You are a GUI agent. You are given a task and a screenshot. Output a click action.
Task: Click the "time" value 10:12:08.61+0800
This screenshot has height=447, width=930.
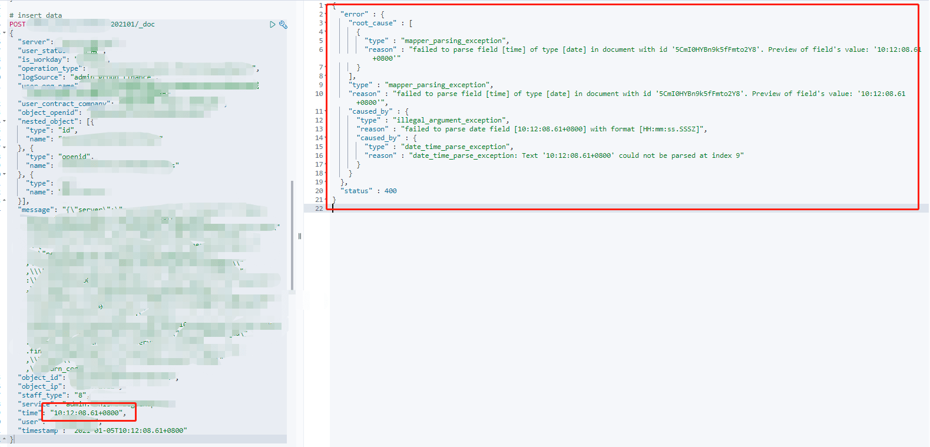coord(85,413)
